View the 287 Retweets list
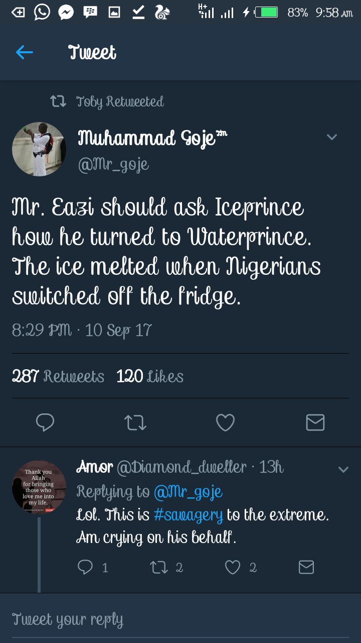The width and height of the screenshot is (361, 643). point(58,376)
